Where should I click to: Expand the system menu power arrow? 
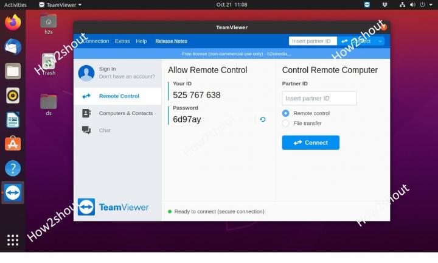pos(429,4)
